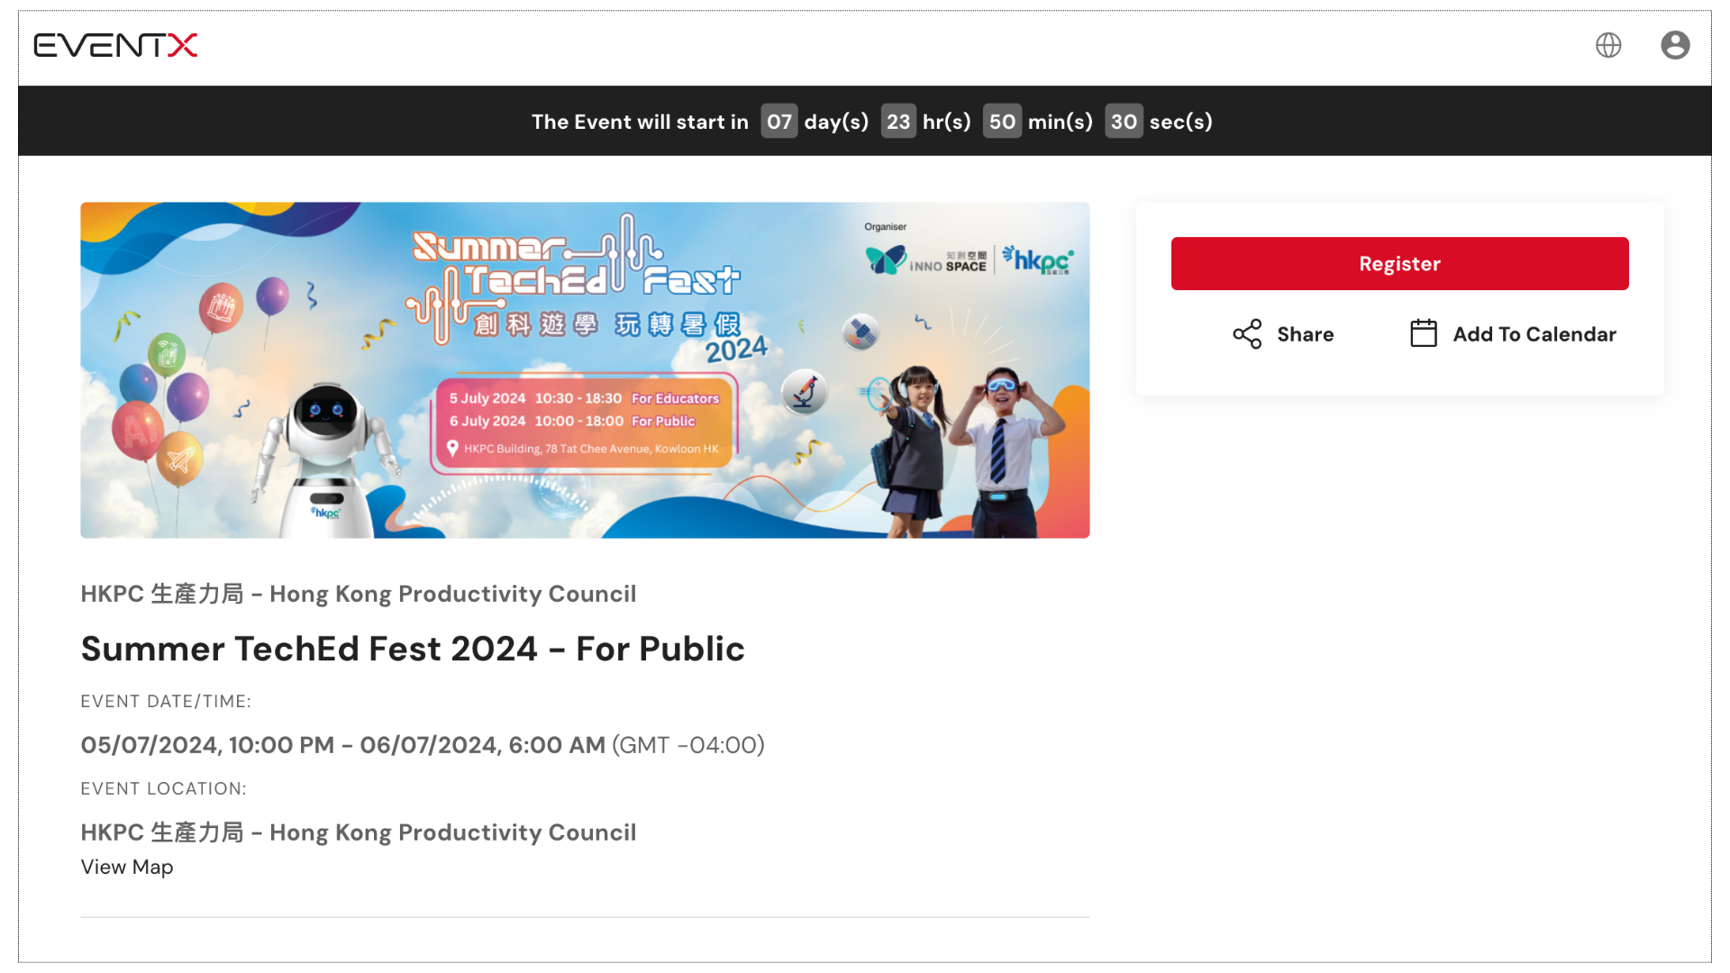Click the share network icon

[x=1247, y=334]
